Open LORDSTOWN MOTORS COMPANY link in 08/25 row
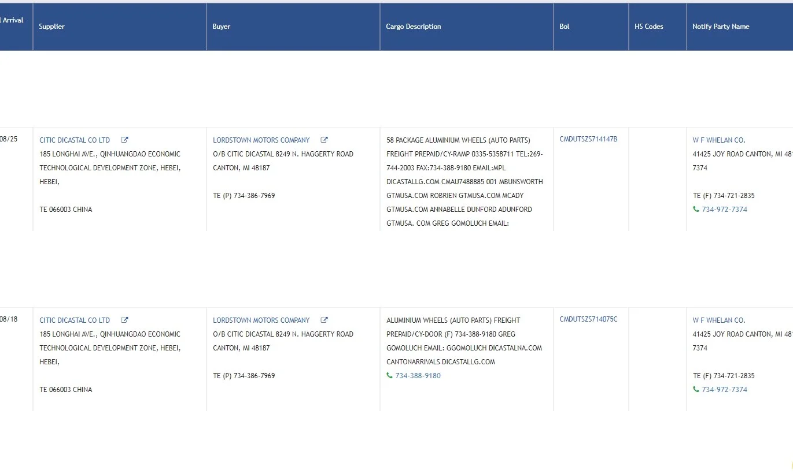 261,140
